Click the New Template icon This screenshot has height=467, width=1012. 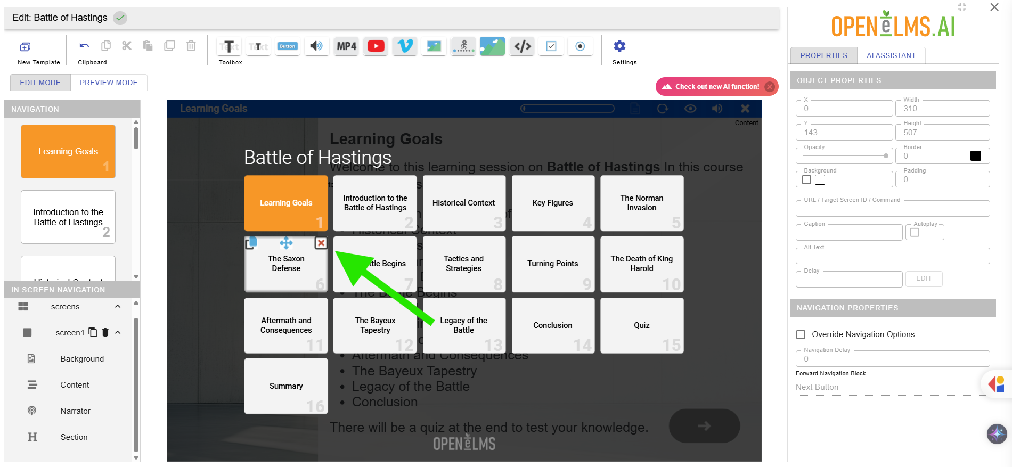click(x=25, y=47)
